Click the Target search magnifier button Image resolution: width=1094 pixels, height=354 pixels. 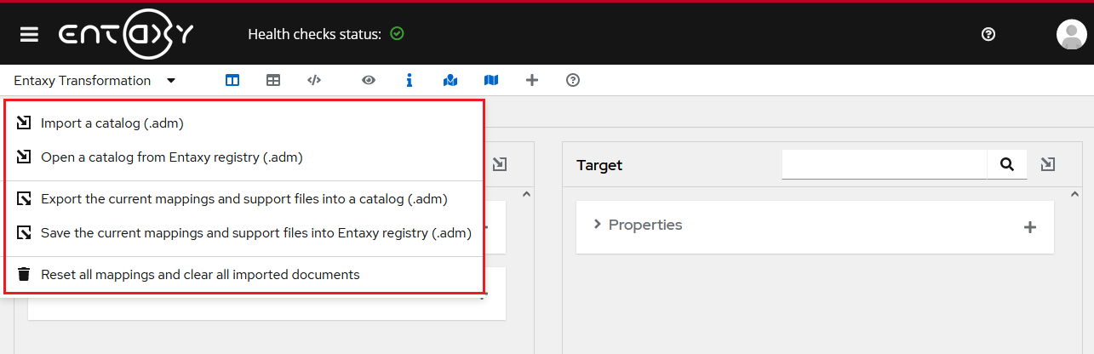(1007, 165)
